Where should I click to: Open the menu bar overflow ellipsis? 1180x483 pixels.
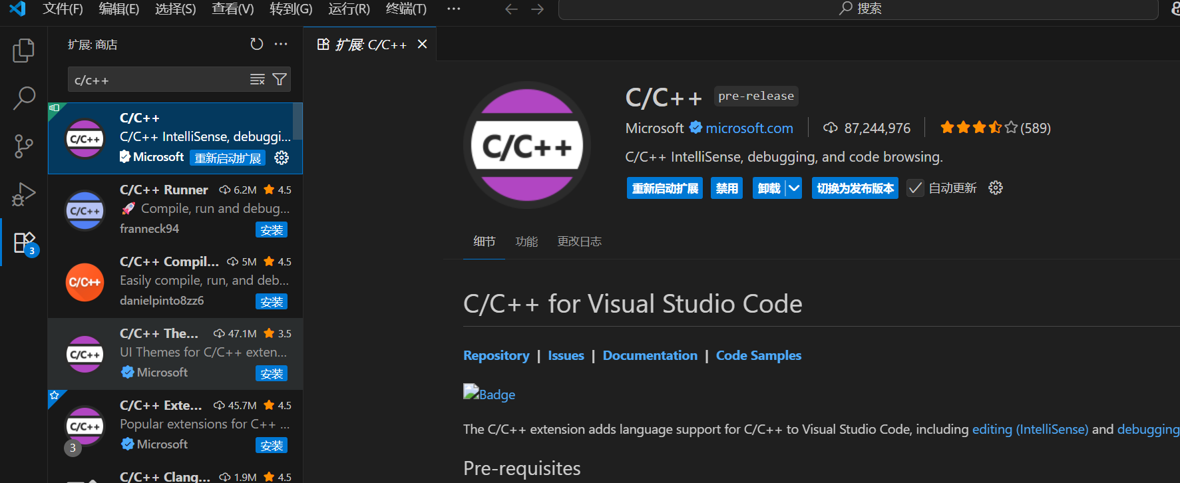pos(454,9)
